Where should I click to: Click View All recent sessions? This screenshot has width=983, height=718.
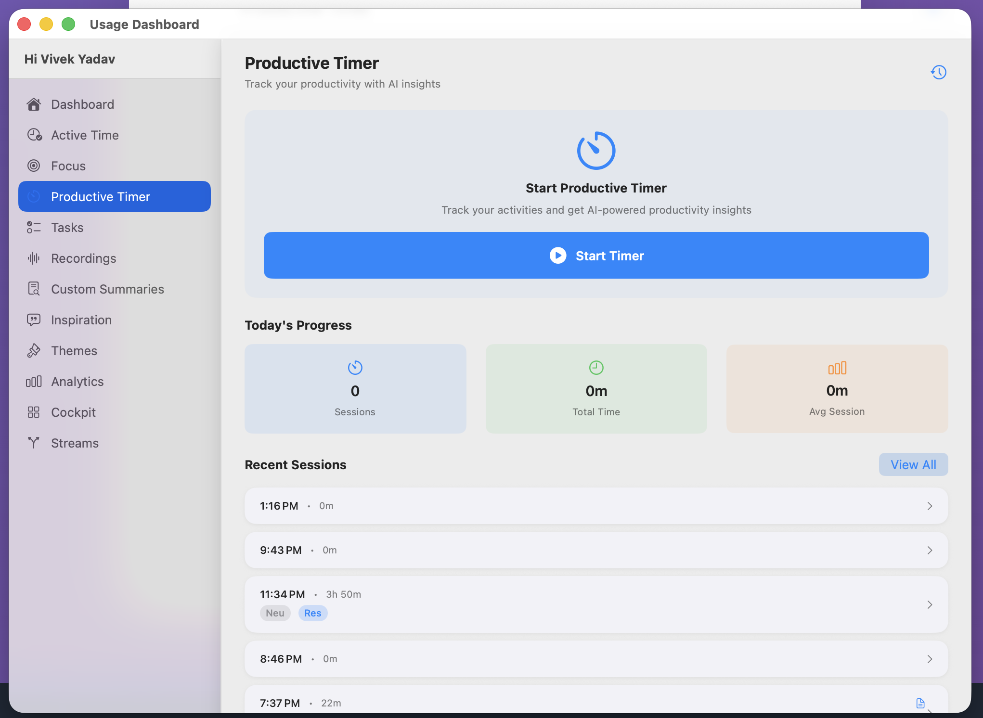(x=913, y=464)
